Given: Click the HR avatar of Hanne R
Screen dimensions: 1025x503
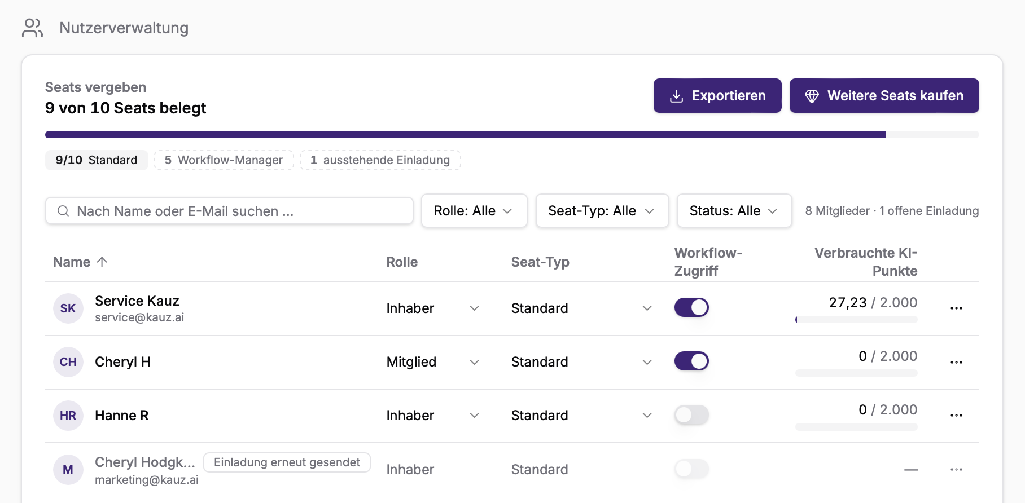Looking at the screenshot, I should pyautogui.click(x=68, y=416).
